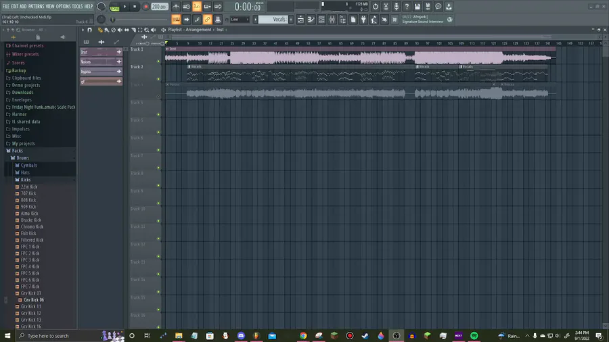Screen dimensions: 609x342
Task: Click the audio editor scissors icon
Action: click(x=386, y=7)
